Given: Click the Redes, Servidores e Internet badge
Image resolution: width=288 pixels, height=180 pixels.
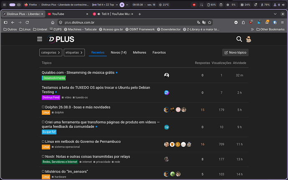Looking at the screenshot, I should (x=60, y=162).
